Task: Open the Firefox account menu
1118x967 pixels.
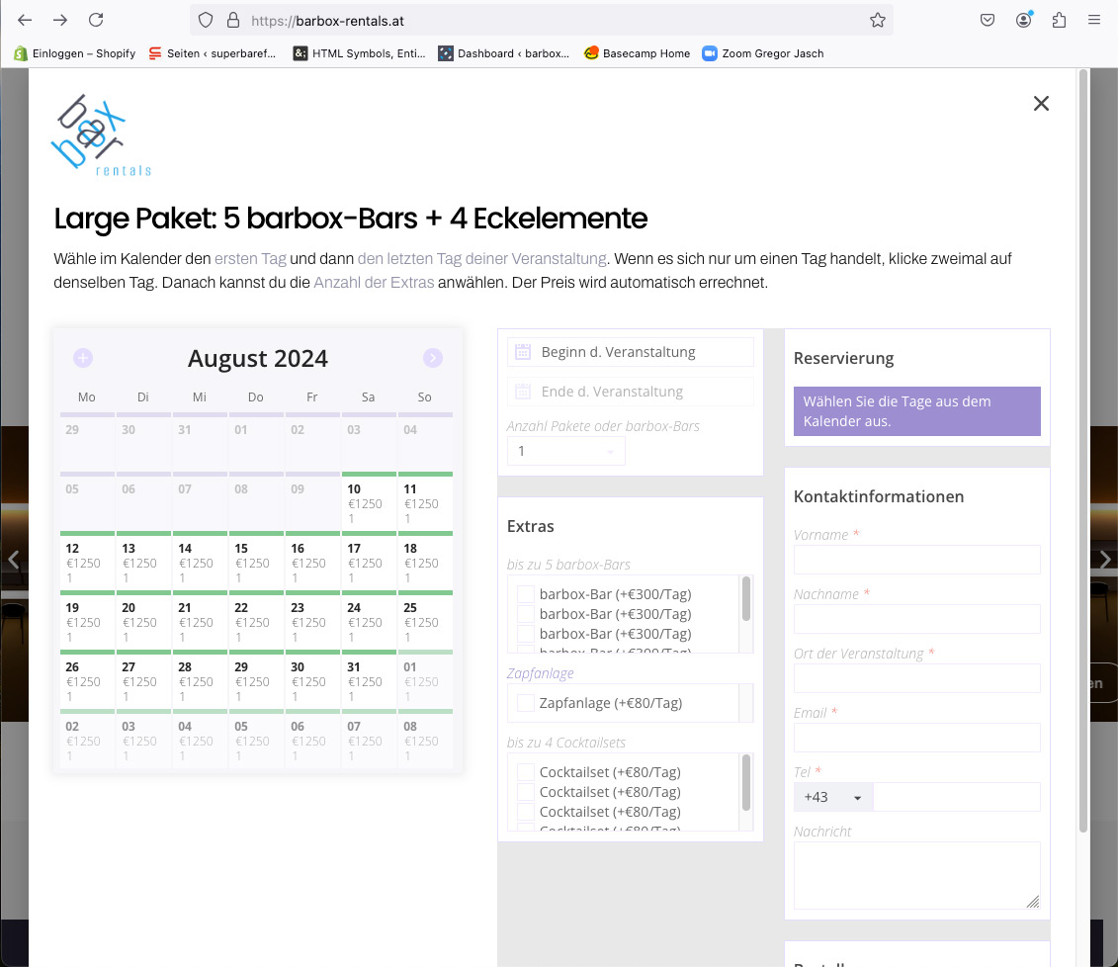Action: pos(1024,20)
